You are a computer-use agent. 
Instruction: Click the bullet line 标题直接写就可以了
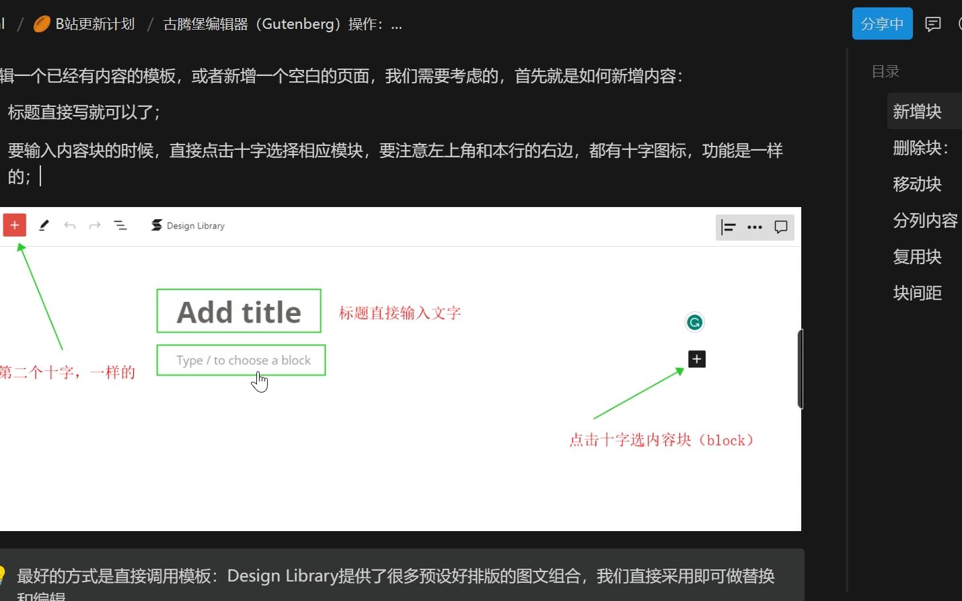pyautogui.click(x=84, y=112)
